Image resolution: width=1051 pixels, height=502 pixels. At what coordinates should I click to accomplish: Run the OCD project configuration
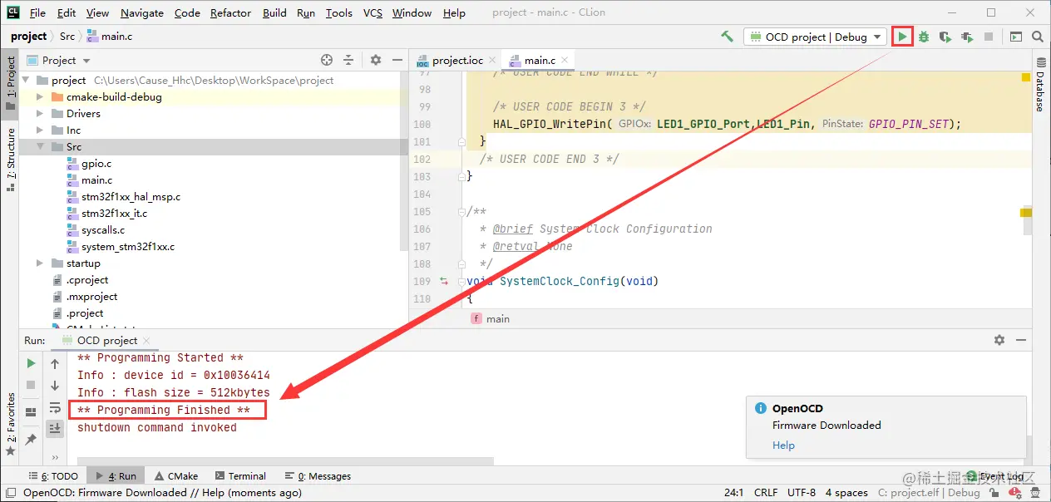[x=902, y=37]
